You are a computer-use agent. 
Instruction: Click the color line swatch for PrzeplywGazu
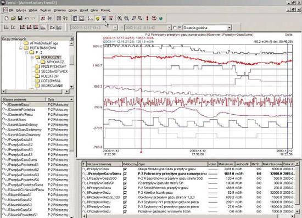213,169
